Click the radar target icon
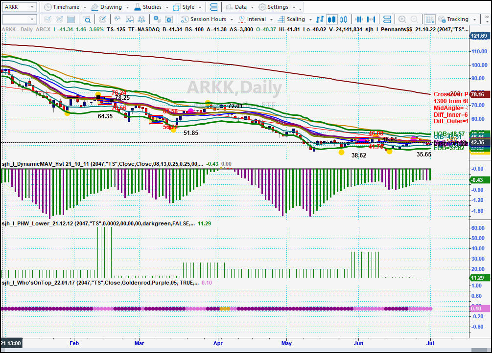 click(103, 20)
